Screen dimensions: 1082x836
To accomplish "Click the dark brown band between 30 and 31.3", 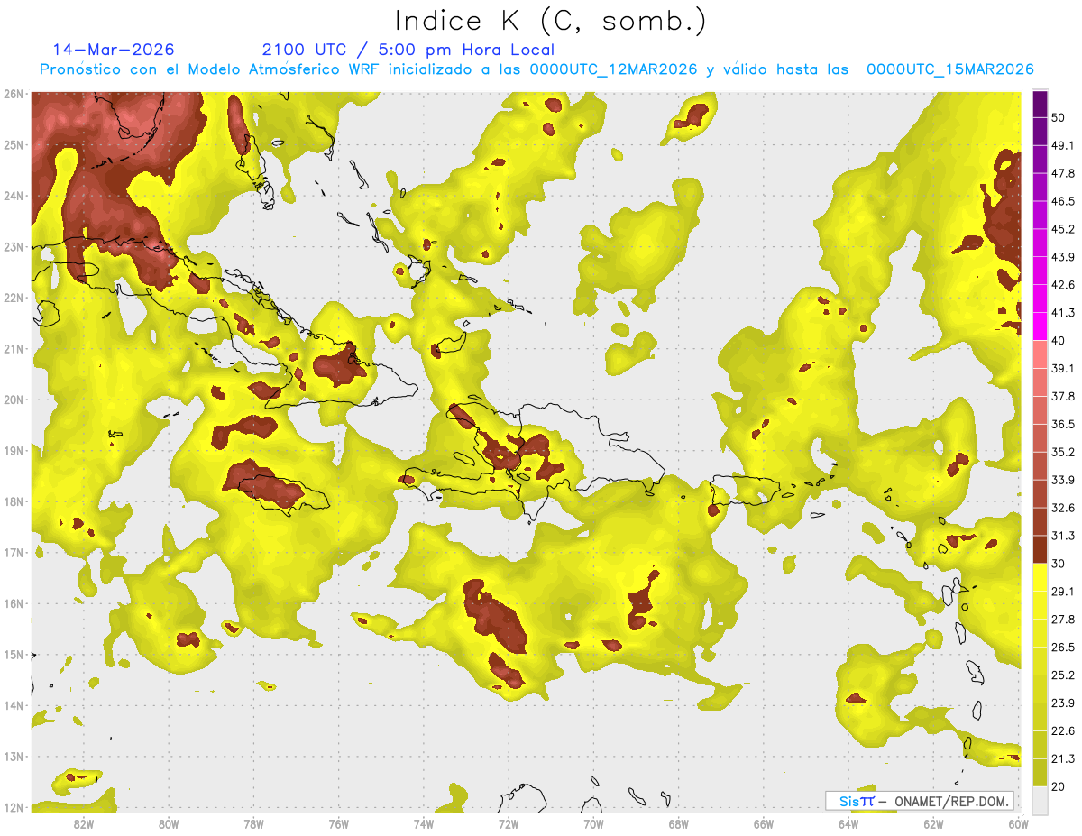I will point(1040,549).
